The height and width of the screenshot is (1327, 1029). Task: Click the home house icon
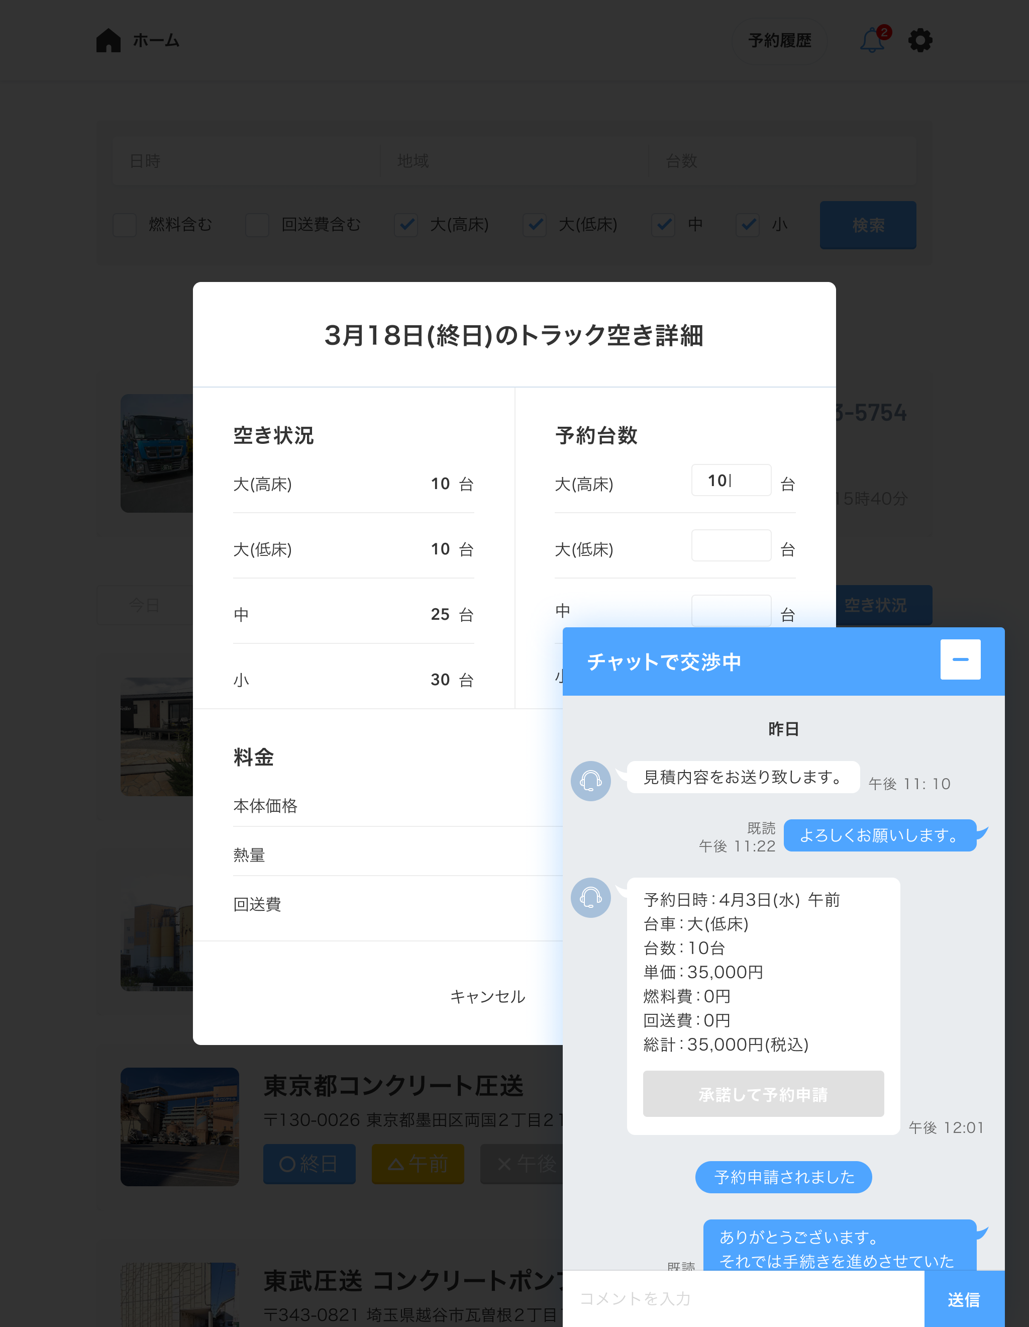pyautogui.click(x=109, y=40)
